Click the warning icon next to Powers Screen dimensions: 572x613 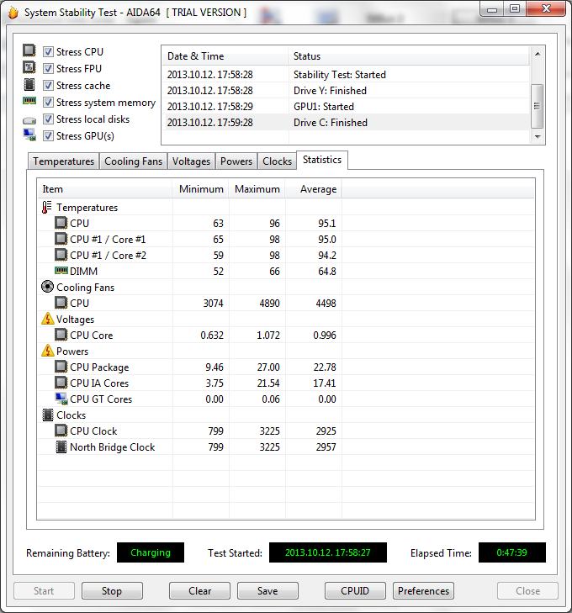[x=47, y=351]
